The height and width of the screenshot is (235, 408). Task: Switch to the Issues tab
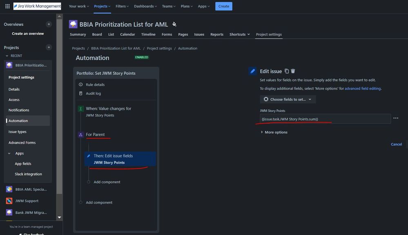pyautogui.click(x=199, y=34)
